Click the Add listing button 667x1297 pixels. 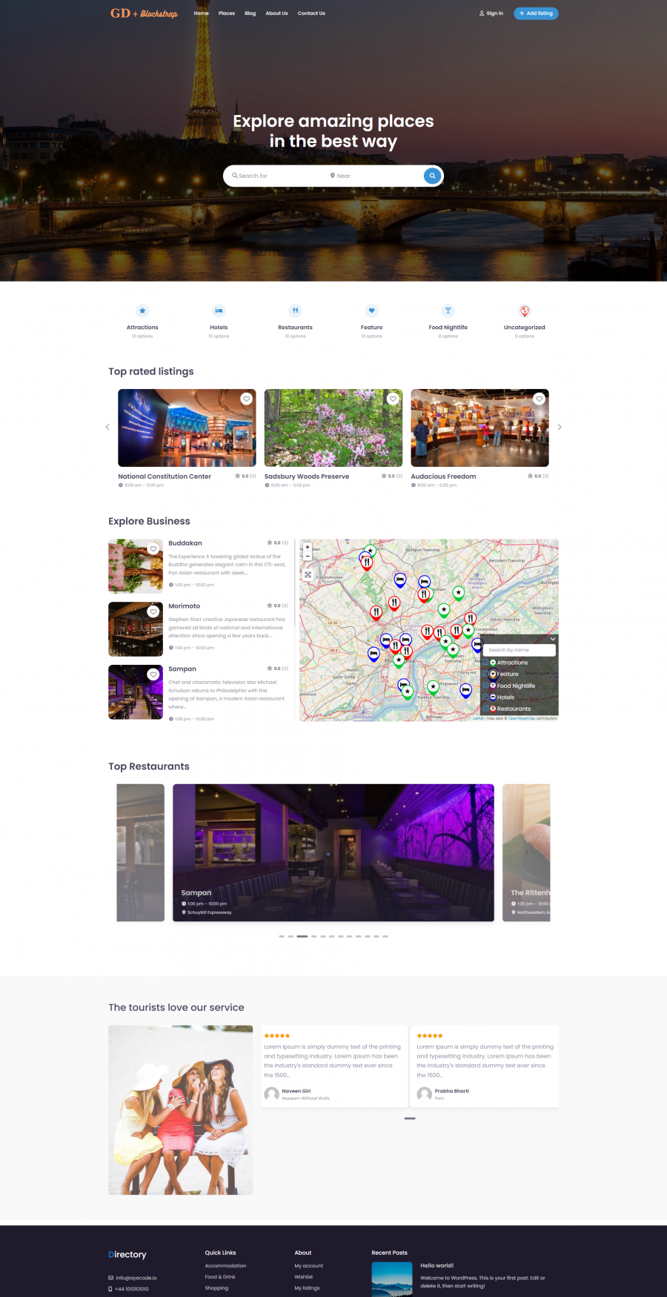536,13
